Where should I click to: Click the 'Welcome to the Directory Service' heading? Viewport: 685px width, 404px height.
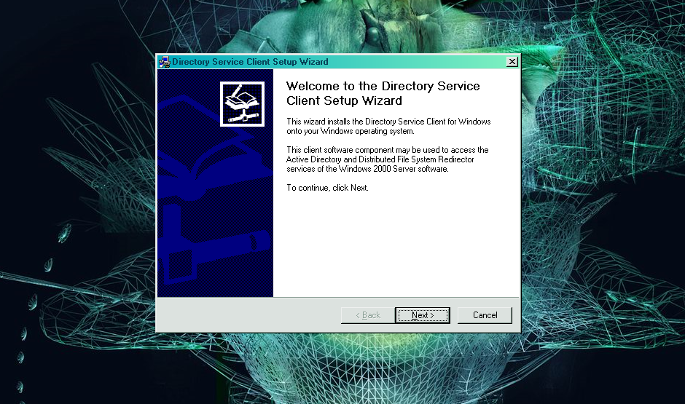(x=383, y=93)
